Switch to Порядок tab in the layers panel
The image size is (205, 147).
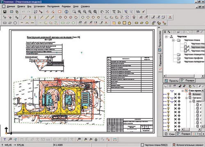(184, 134)
